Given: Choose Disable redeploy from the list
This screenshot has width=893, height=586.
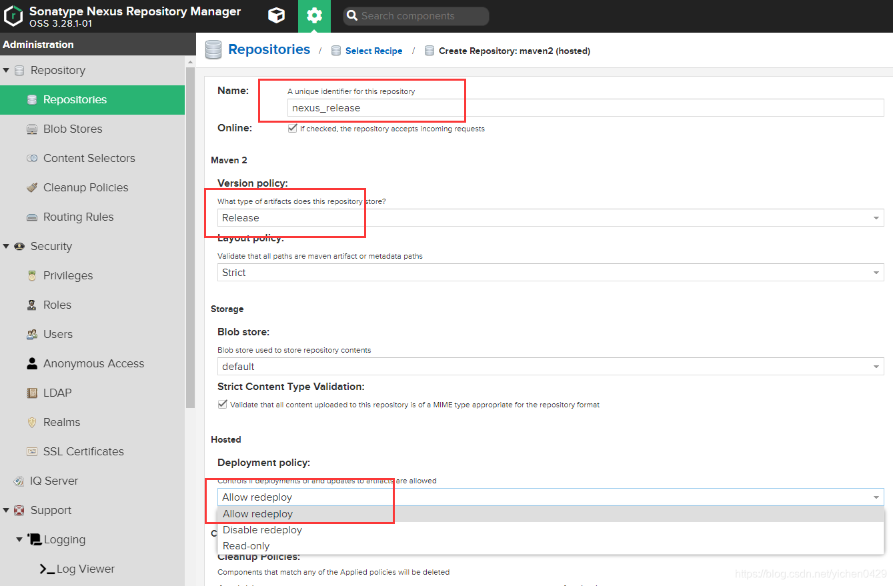Looking at the screenshot, I should [x=550, y=530].
